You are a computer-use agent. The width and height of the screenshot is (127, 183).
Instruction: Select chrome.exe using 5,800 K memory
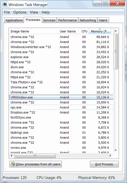point(61,137)
